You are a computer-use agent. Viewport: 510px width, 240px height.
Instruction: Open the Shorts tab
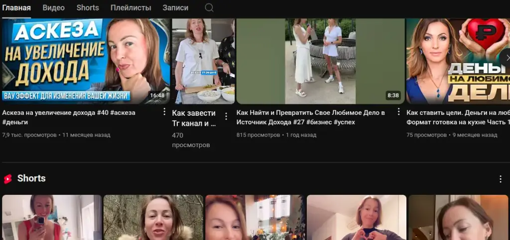tap(88, 8)
